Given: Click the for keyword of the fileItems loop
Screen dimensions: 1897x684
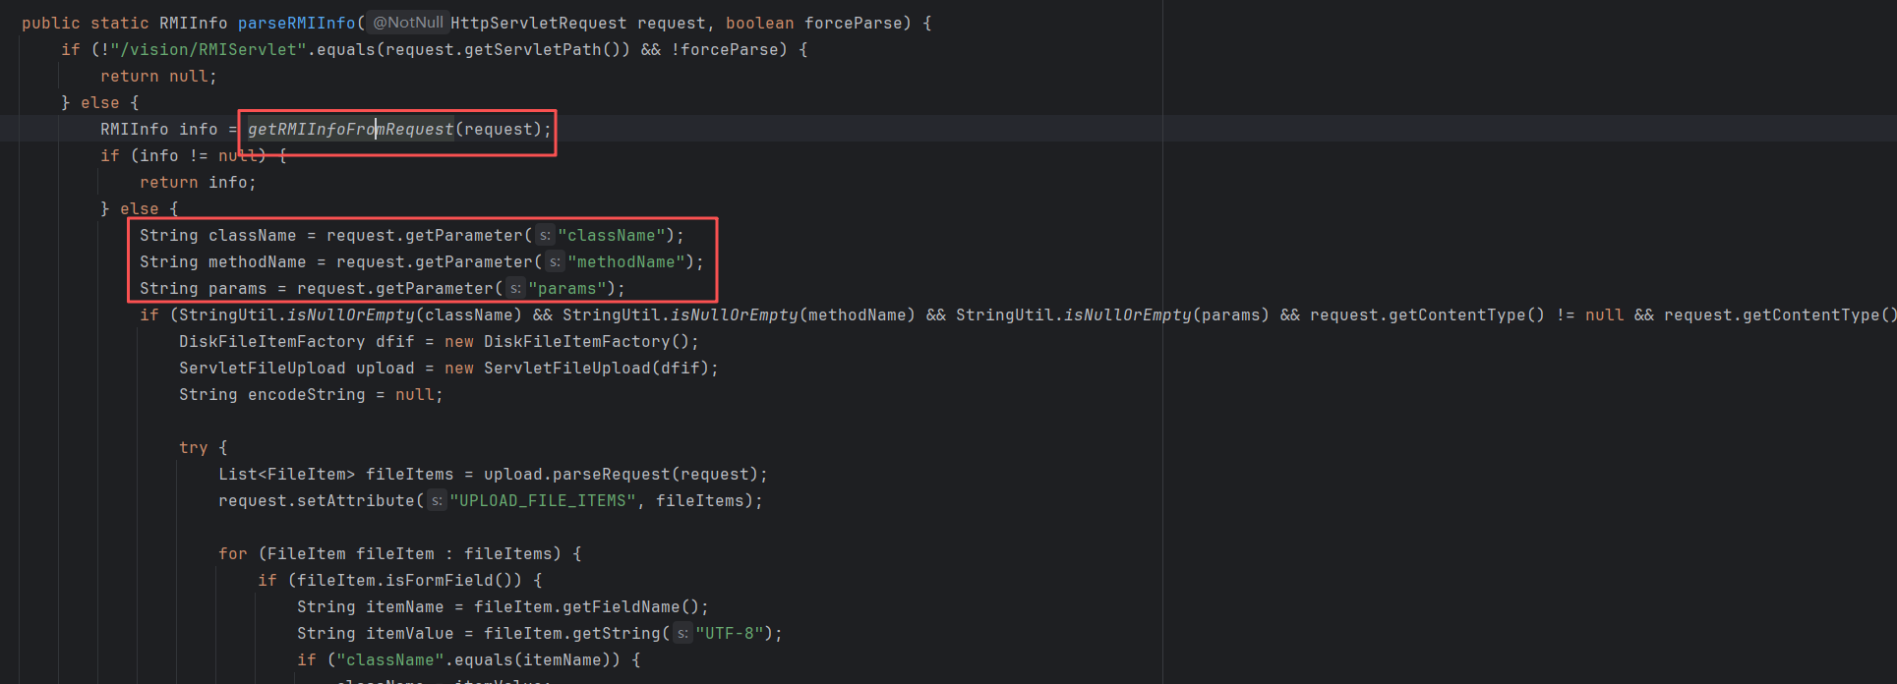Looking at the screenshot, I should (x=232, y=554).
